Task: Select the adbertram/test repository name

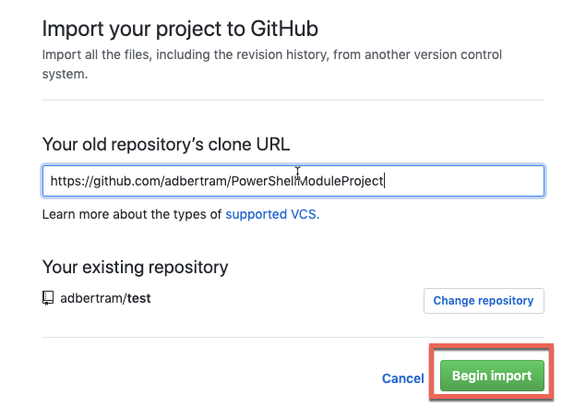Action: 105,298
